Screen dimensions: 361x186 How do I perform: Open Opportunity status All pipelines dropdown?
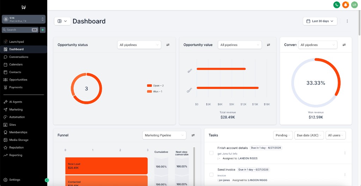(x=139, y=45)
